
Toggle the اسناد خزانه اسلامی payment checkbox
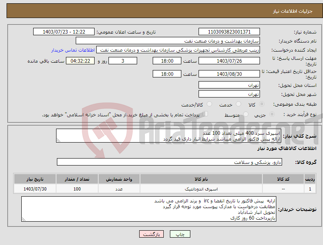click(205, 114)
